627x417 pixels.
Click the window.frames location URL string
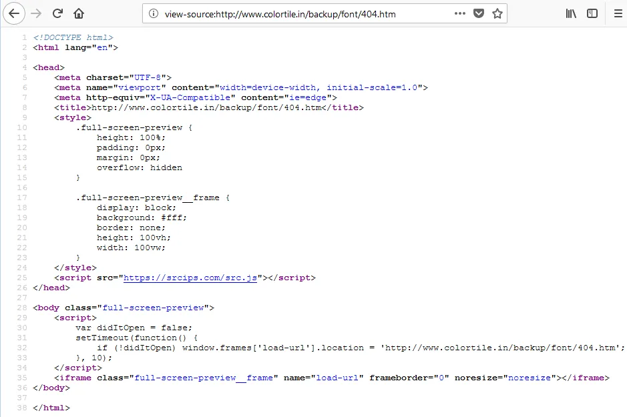click(x=500, y=348)
